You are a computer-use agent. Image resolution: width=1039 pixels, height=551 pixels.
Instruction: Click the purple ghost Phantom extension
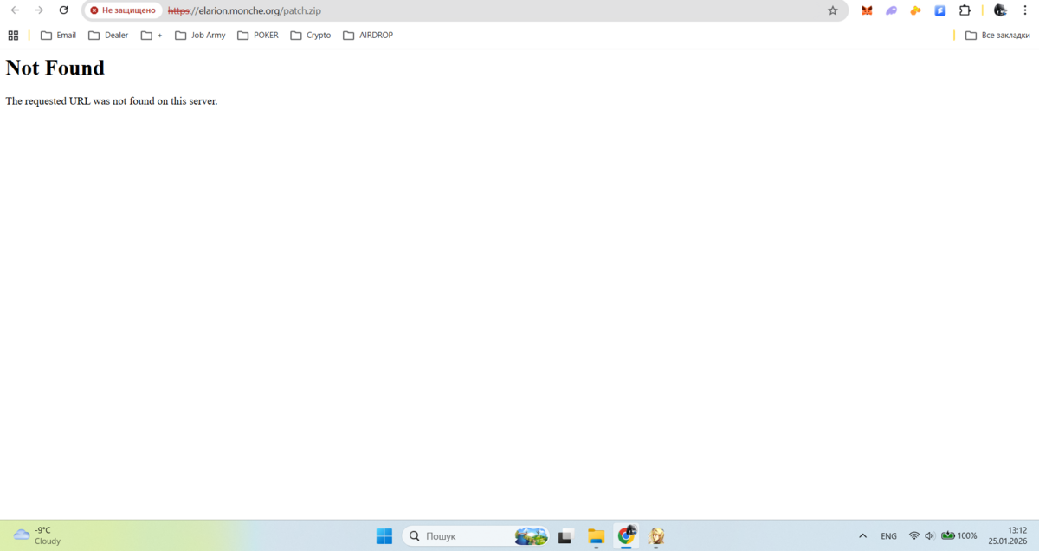(891, 10)
